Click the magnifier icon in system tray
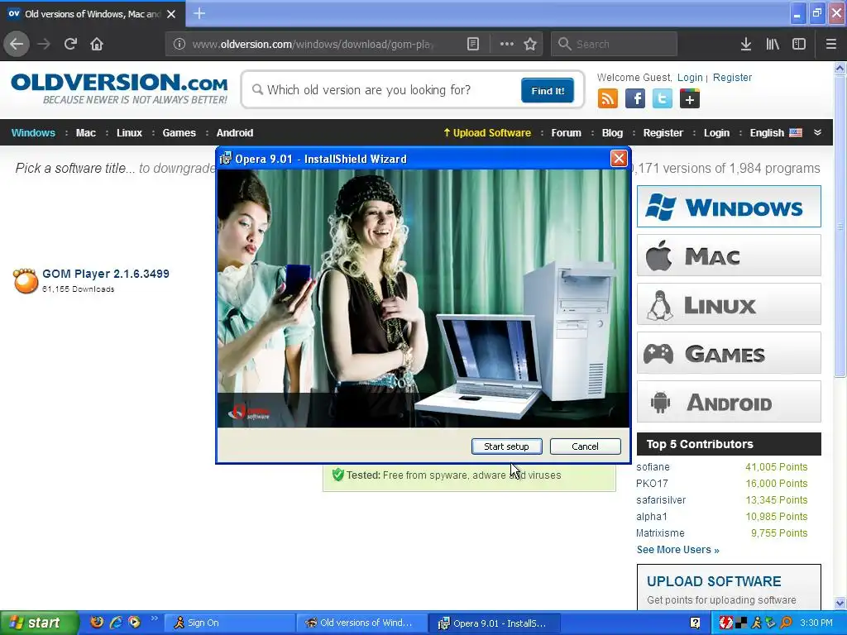Screen dimensions: 847x635 [787, 623]
